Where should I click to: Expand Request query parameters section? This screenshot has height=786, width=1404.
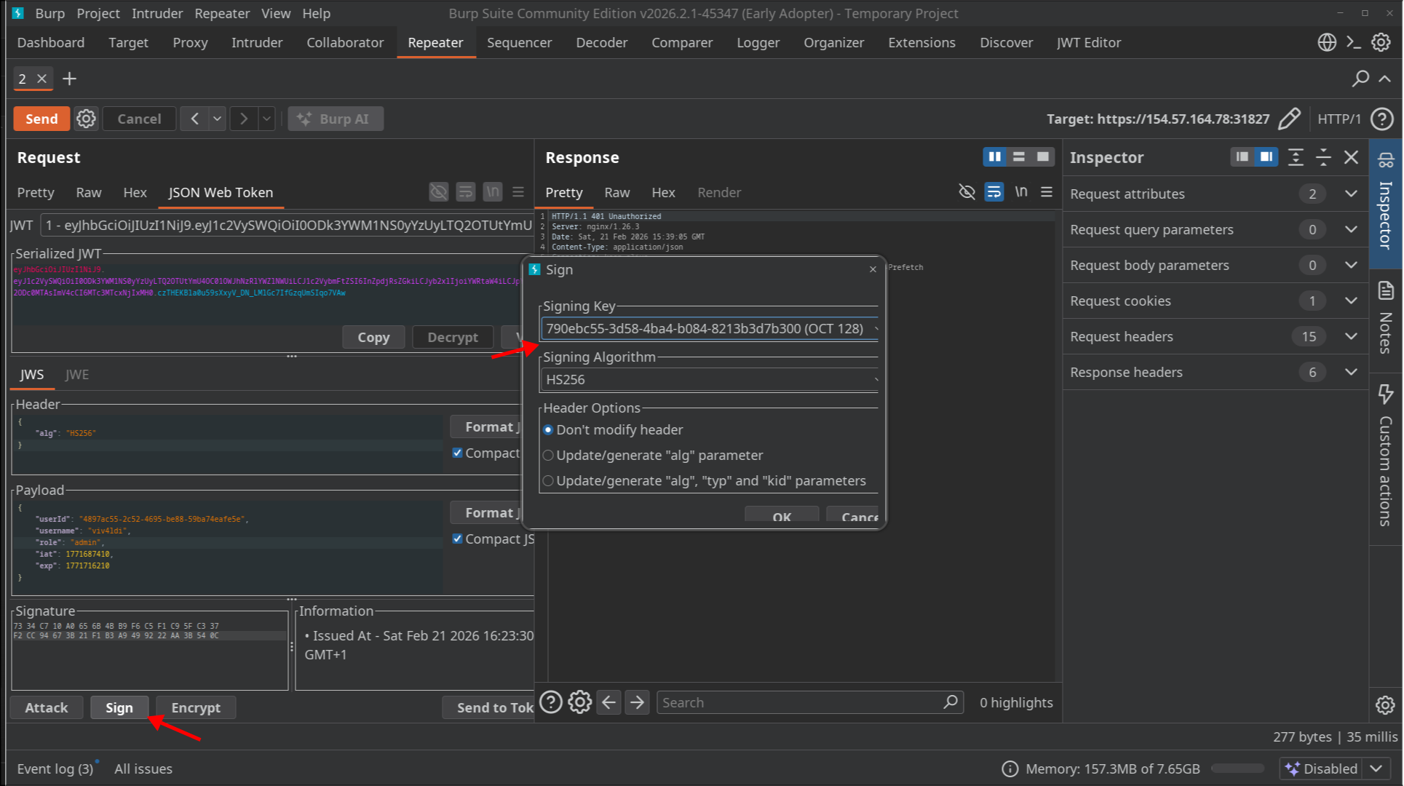click(x=1352, y=229)
